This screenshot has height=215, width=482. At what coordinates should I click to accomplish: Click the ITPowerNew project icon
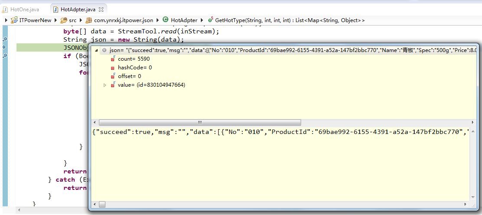pyautogui.click(x=14, y=20)
